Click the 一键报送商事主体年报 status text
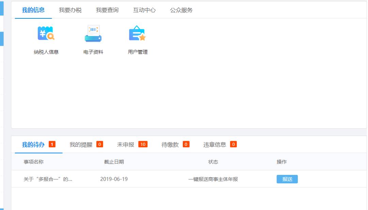The height and width of the screenshot is (210, 368). point(213,179)
